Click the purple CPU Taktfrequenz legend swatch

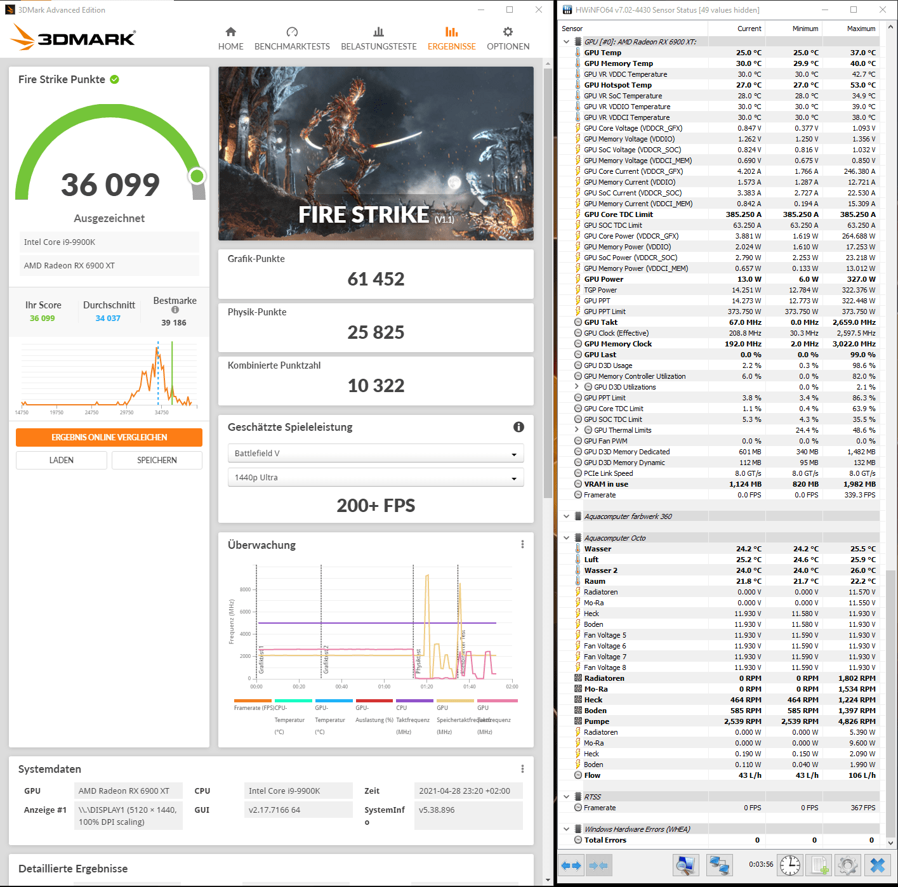pyautogui.click(x=414, y=701)
